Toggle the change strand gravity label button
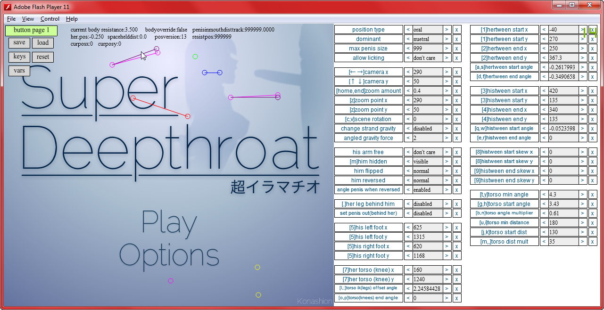Viewport: 604px width, 310px height. 368,129
